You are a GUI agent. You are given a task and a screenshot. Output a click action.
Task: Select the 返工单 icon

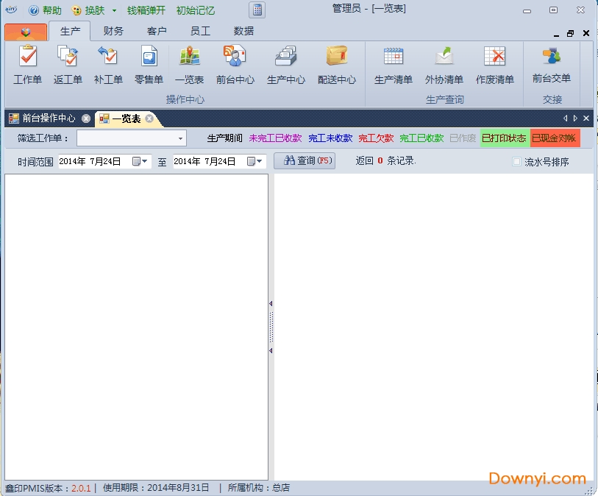[x=68, y=63]
